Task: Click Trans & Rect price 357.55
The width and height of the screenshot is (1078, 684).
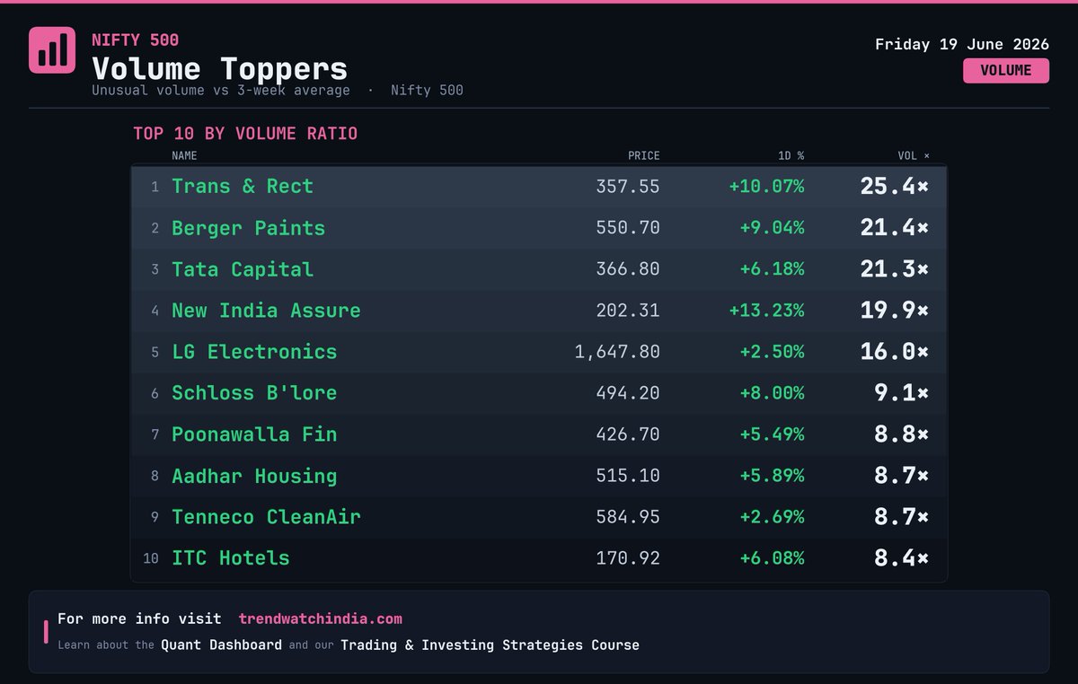Action: click(x=628, y=187)
